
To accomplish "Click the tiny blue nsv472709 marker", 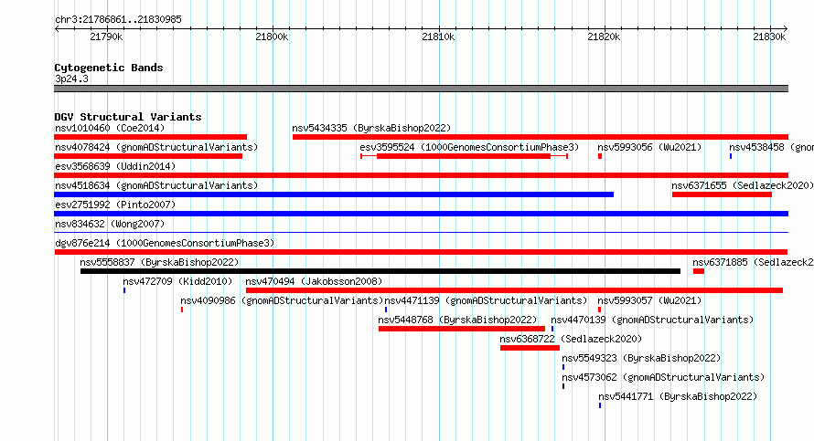I will coord(124,290).
